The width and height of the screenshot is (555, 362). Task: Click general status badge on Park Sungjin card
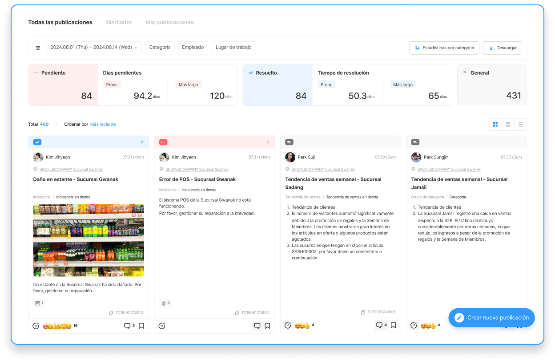pyautogui.click(x=415, y=142)
